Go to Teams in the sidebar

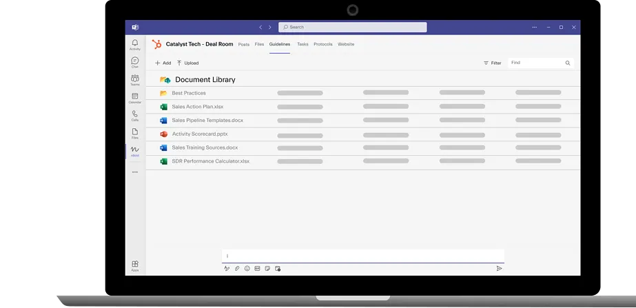tap(135, 80)
